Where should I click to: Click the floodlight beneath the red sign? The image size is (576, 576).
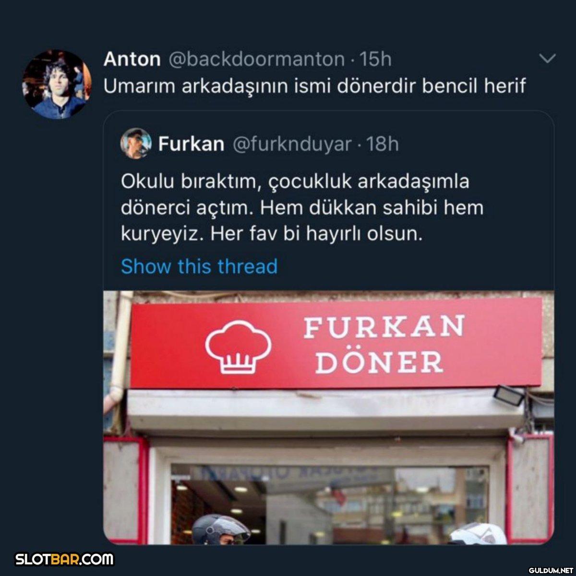coord(510,394)
